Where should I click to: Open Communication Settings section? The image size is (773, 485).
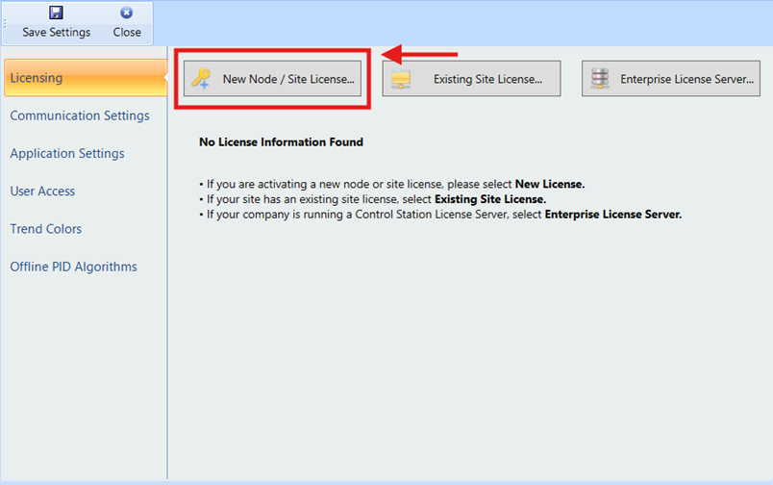click(x=80, y=115)
